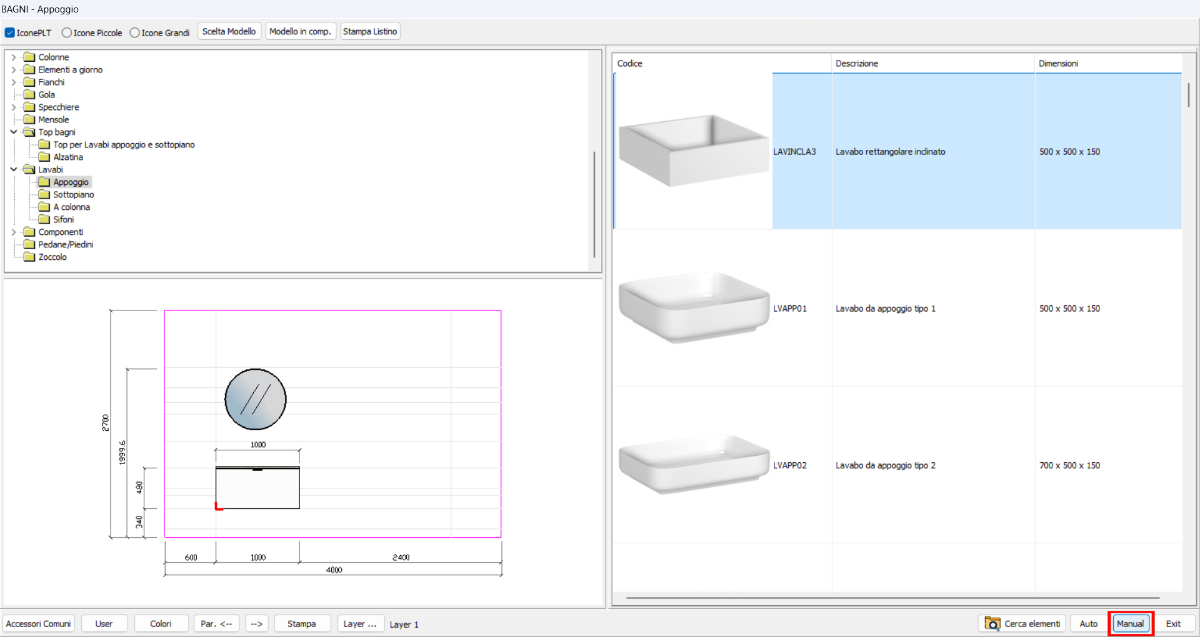Viewport: 1200px width, 637px height.
Task: Click the Pedane/Piedini folder icon
Action: tap(29, 244)
